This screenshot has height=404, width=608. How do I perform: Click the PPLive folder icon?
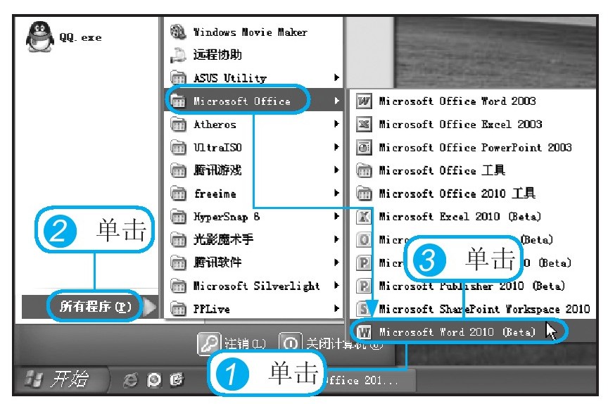(x=178, y=308)
